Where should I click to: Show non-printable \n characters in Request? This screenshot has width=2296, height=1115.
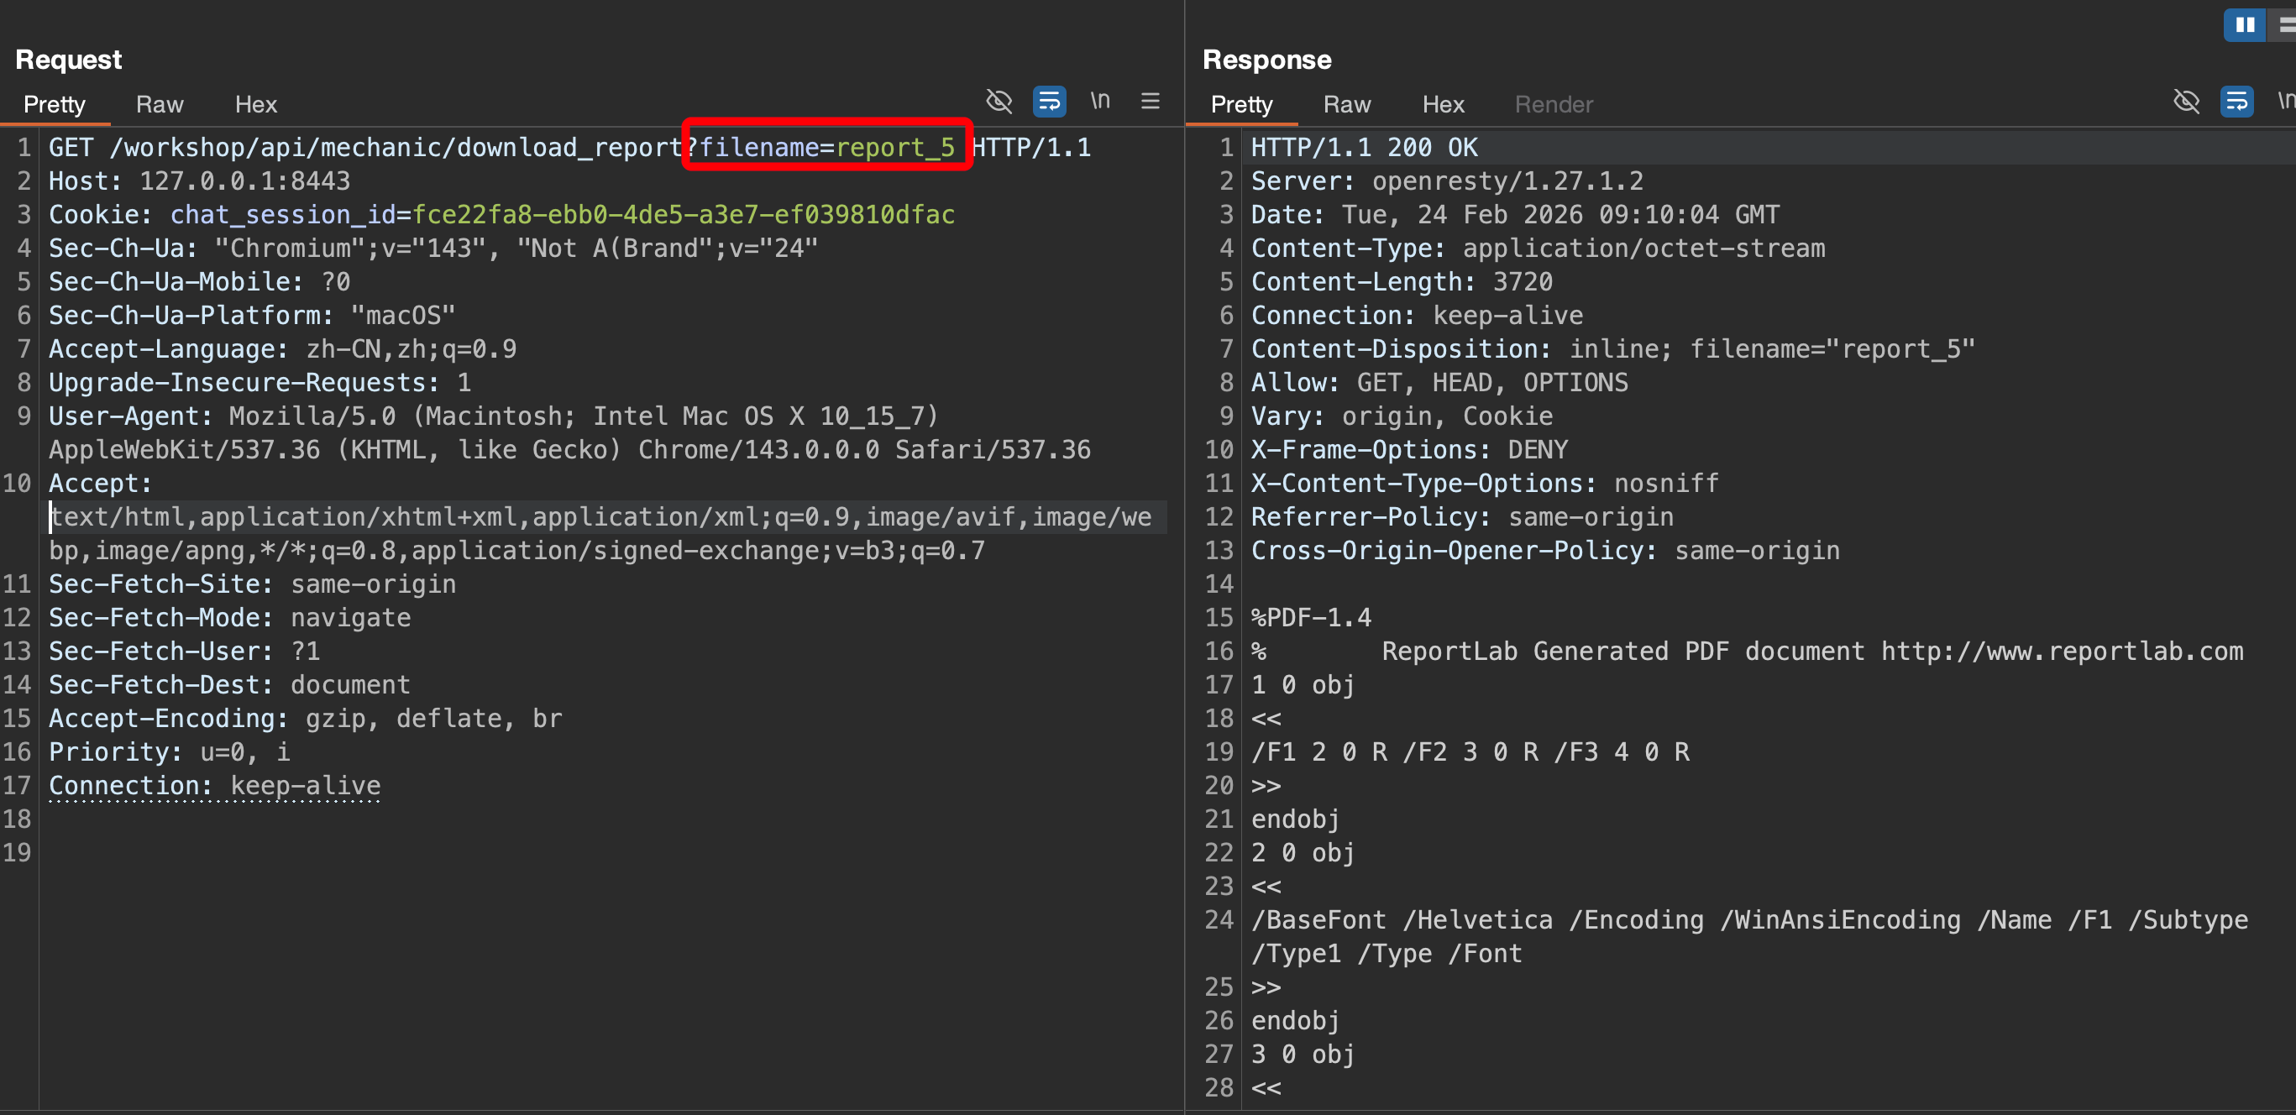tap(1100, 102)
